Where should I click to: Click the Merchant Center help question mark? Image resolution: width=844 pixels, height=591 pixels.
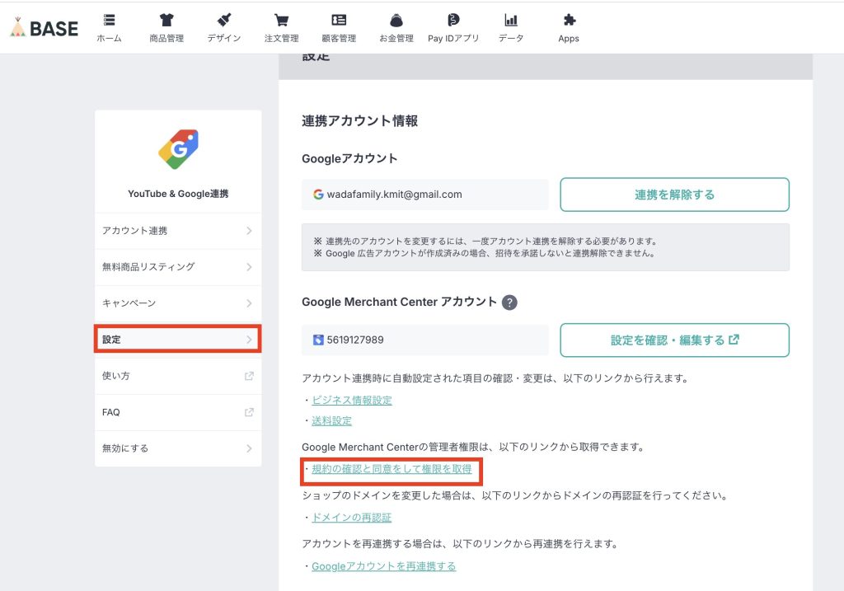point(509,303)
